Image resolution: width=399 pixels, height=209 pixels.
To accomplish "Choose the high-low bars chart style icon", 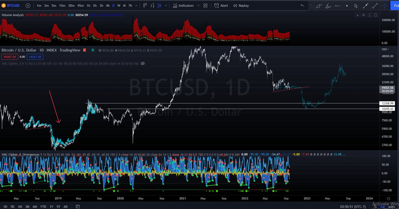I will [152, 6].
